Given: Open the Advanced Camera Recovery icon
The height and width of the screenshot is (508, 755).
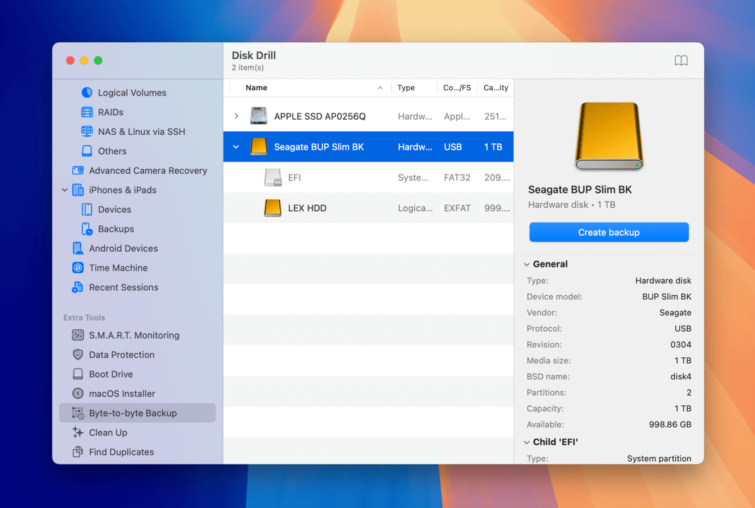Looking at the screenshot, I should (78, 170).
